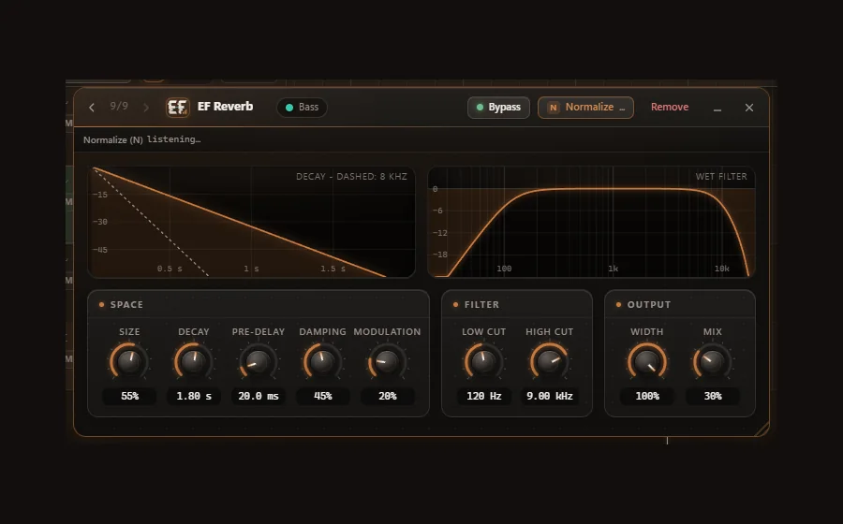The width and height of the screenshot is (843, 524).
Task: Click the WET FILTER label
Action: point(721,176)
